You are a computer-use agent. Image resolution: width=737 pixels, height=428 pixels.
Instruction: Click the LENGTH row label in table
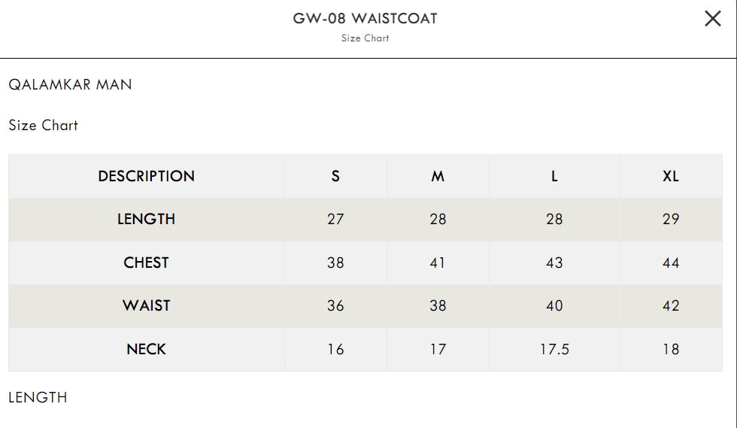click(x=146, y=219)
